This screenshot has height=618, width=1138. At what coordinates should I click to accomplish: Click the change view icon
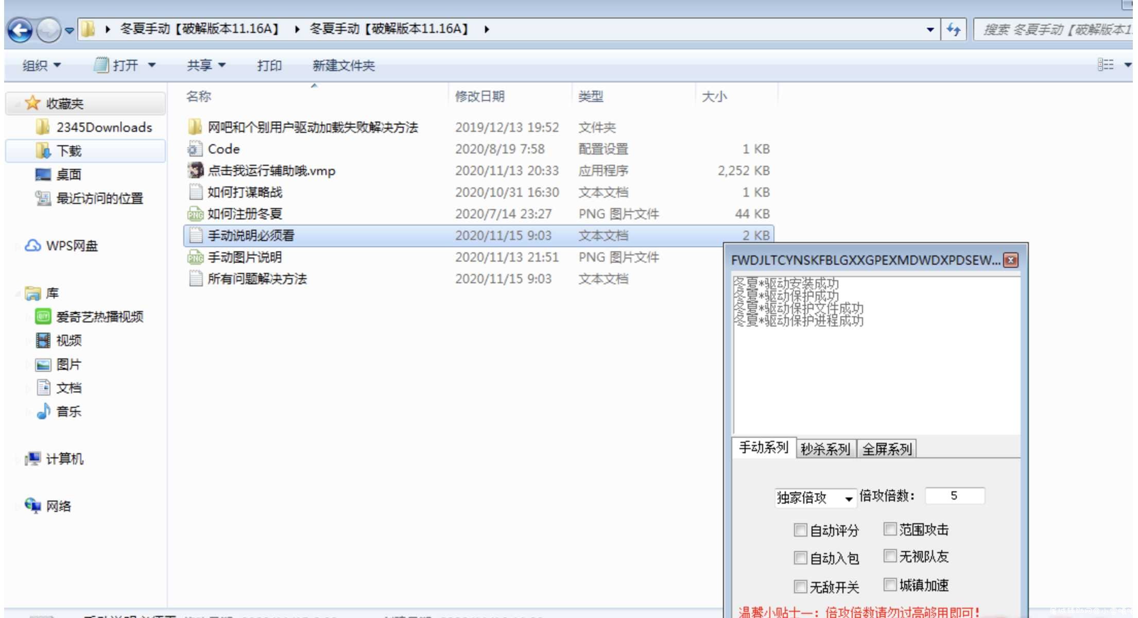point(1106,65)
